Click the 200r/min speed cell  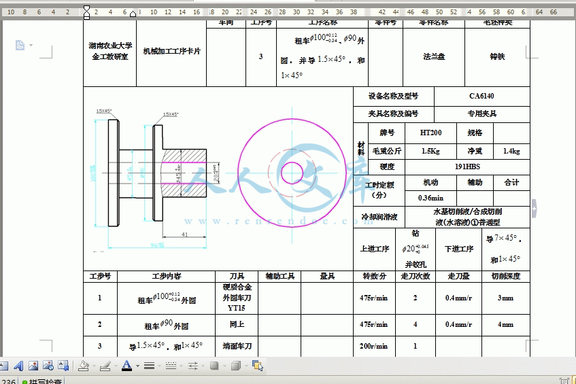[373, 346]
